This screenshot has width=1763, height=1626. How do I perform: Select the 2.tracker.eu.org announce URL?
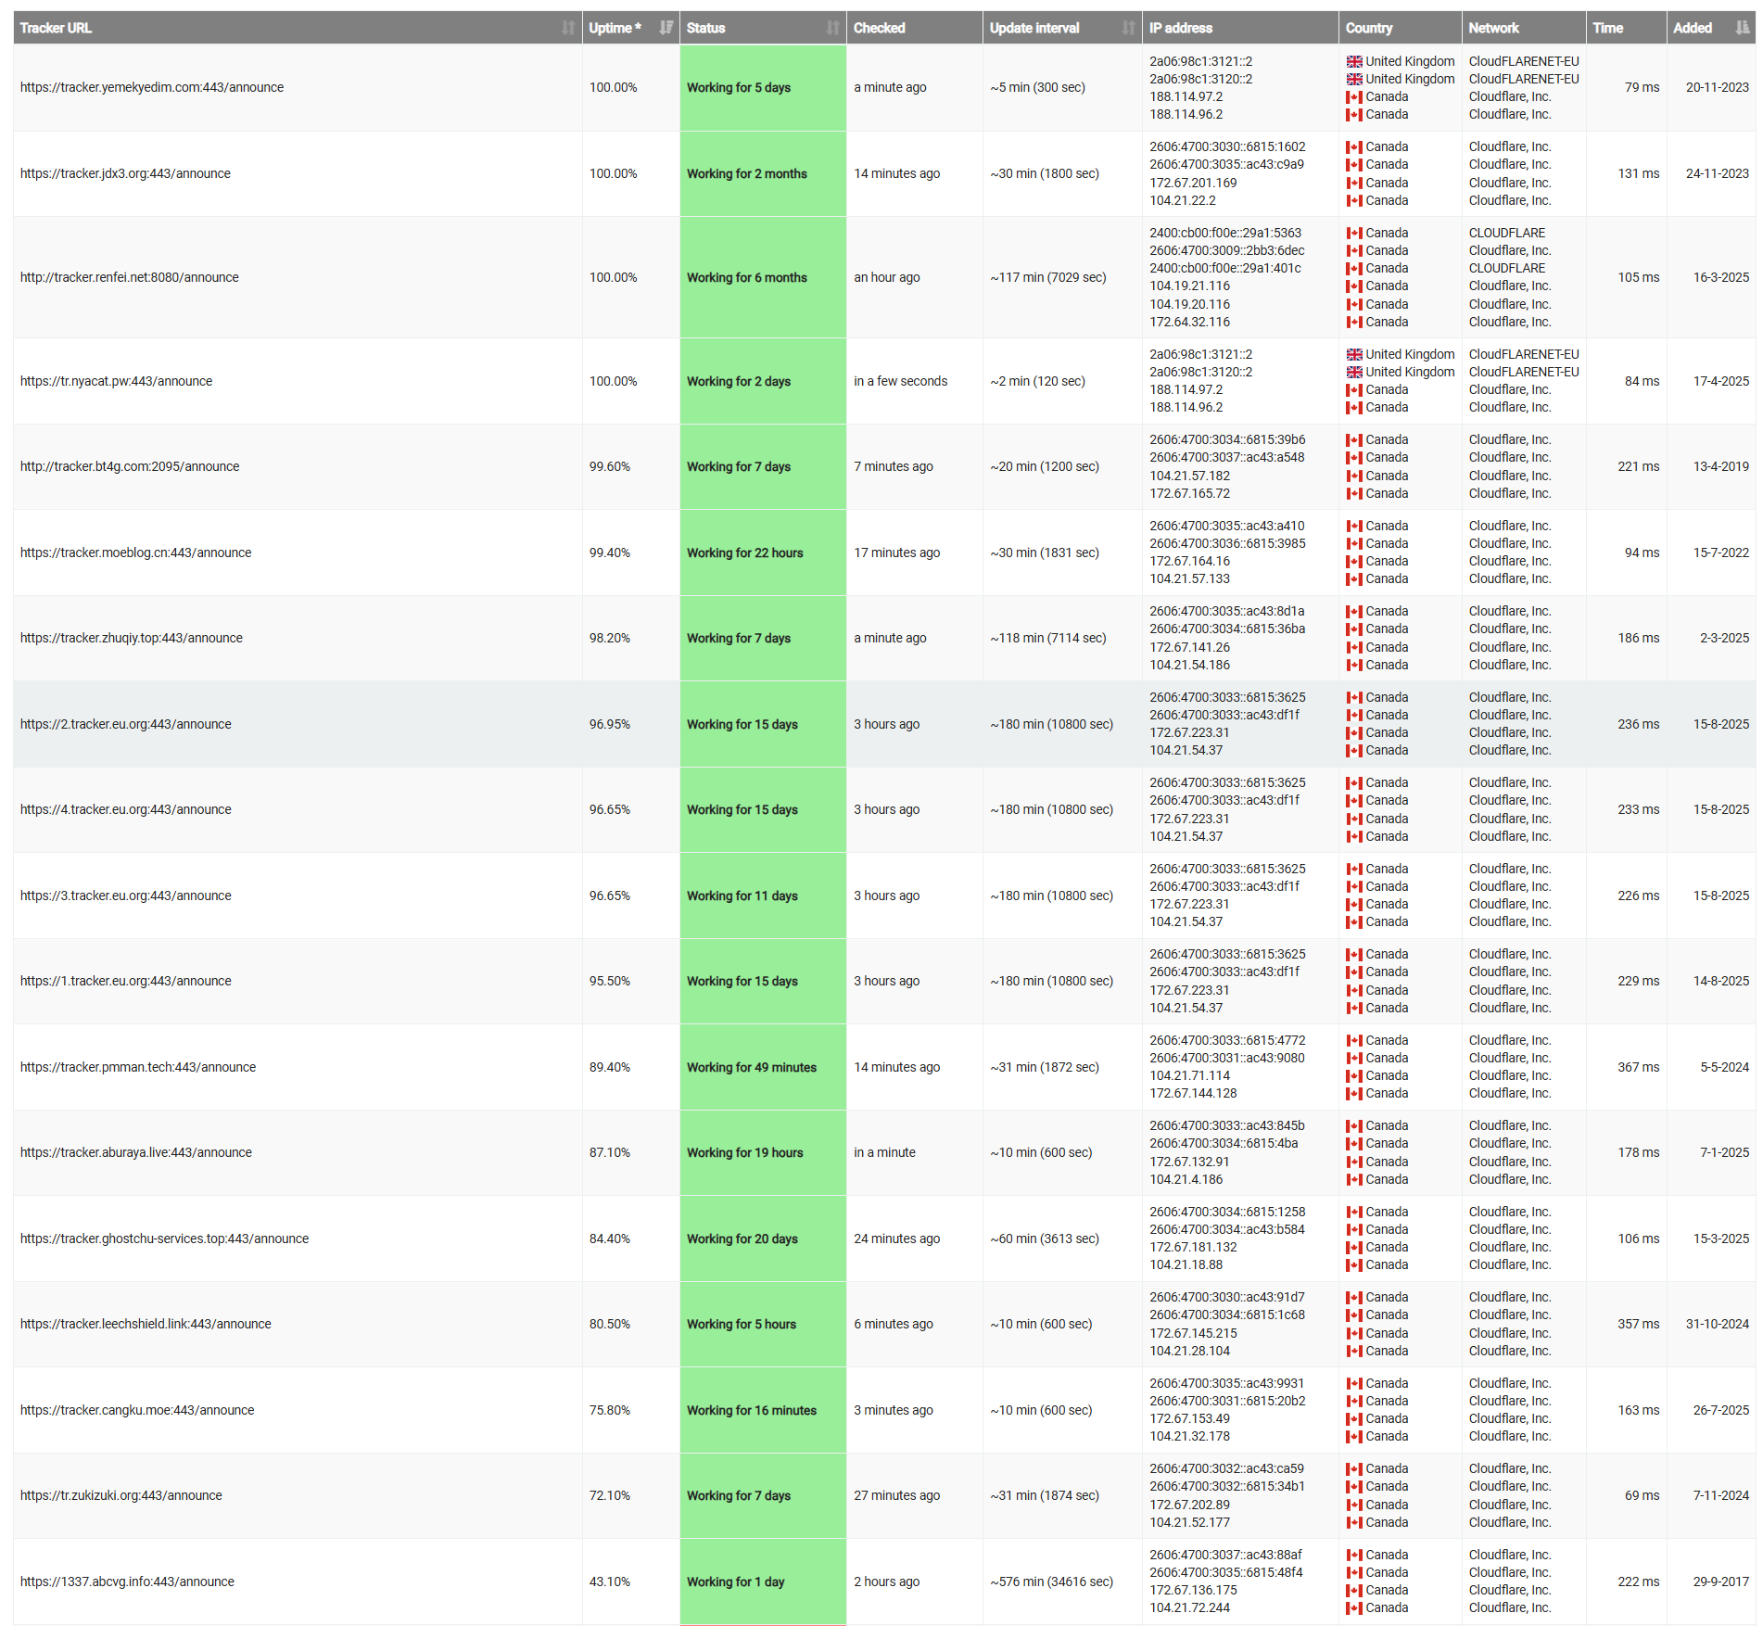point(126,724)
